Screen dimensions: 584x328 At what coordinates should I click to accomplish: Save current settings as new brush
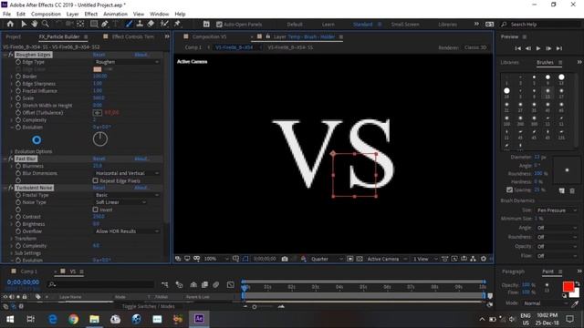(x=562, y=190)
